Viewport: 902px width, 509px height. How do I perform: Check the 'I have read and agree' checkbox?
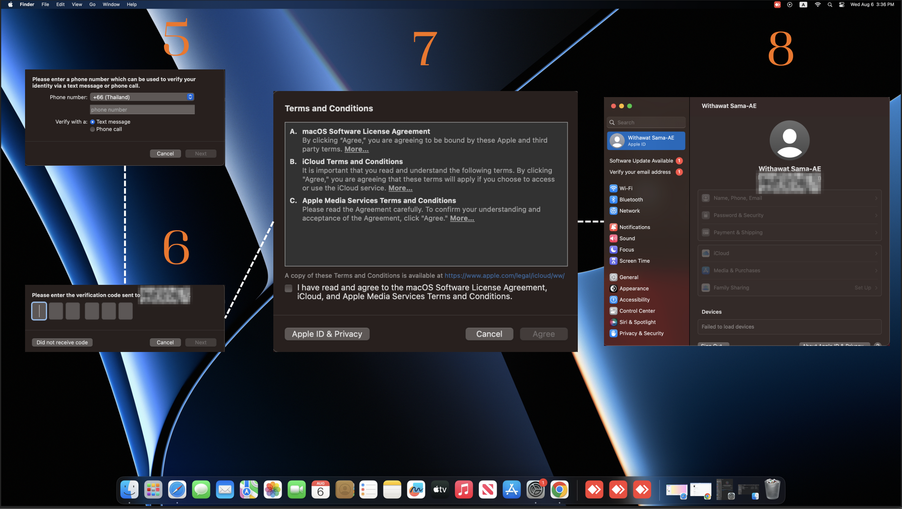[289, 288]
